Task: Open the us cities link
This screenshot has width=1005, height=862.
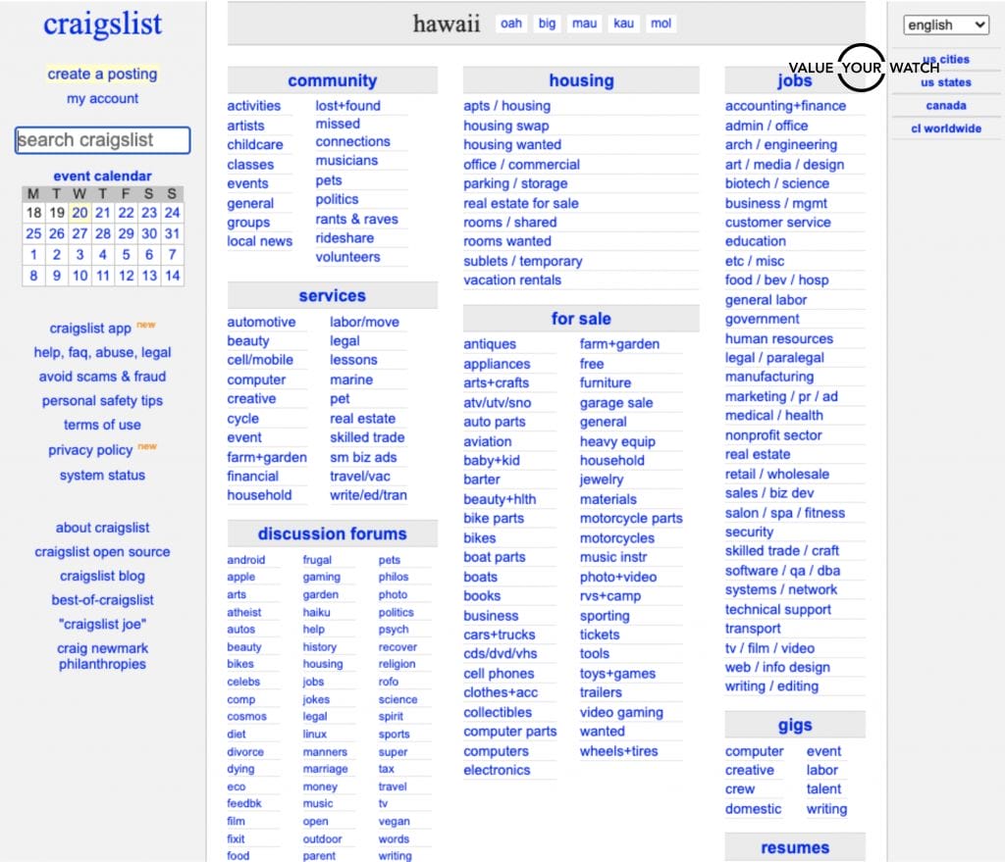Action: [x=945, y=60]
